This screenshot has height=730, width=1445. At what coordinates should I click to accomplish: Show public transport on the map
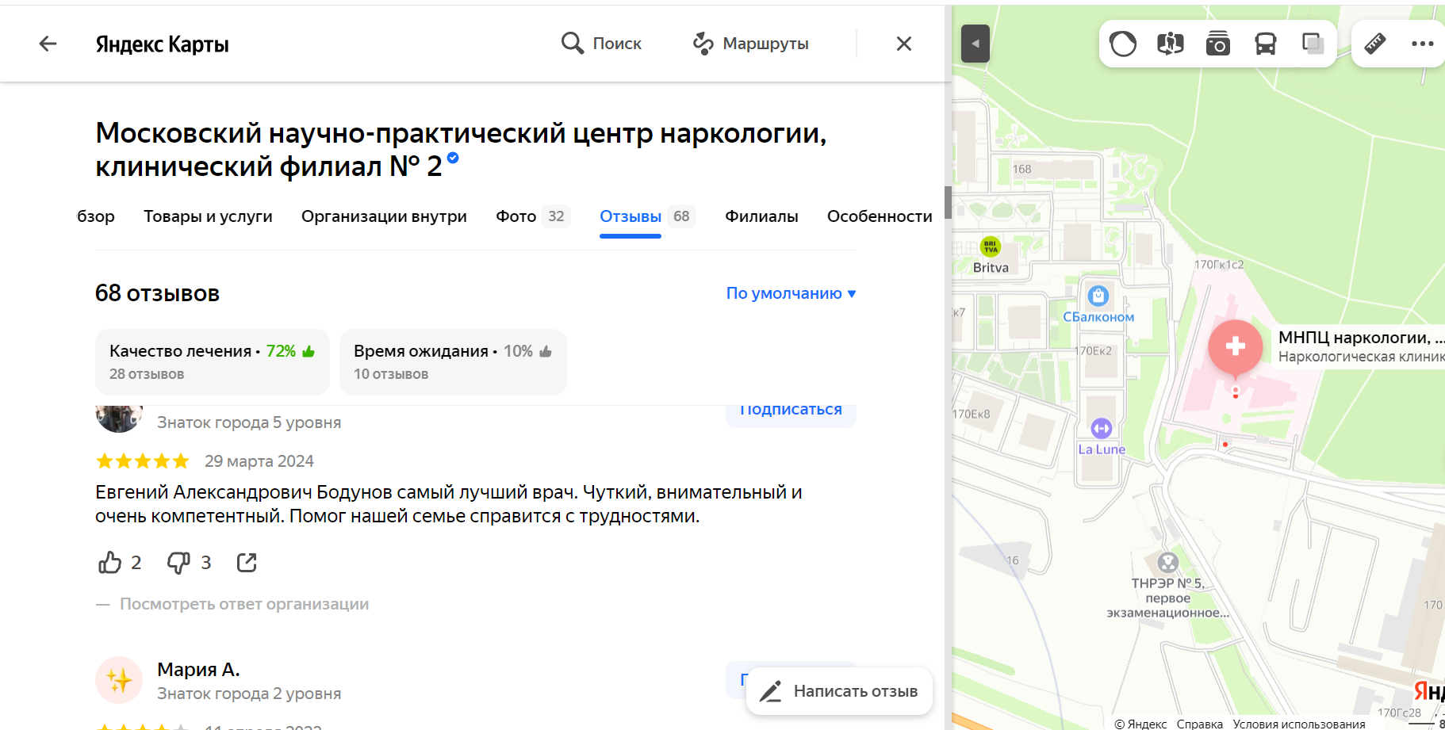pyautogui.click(x=1266, y=44)
